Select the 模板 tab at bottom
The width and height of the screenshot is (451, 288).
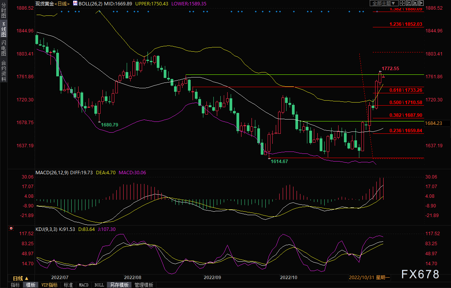click(x=30, y=285)
